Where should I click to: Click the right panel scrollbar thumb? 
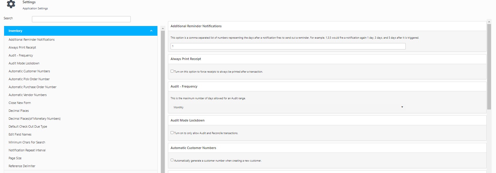point(489,67)
